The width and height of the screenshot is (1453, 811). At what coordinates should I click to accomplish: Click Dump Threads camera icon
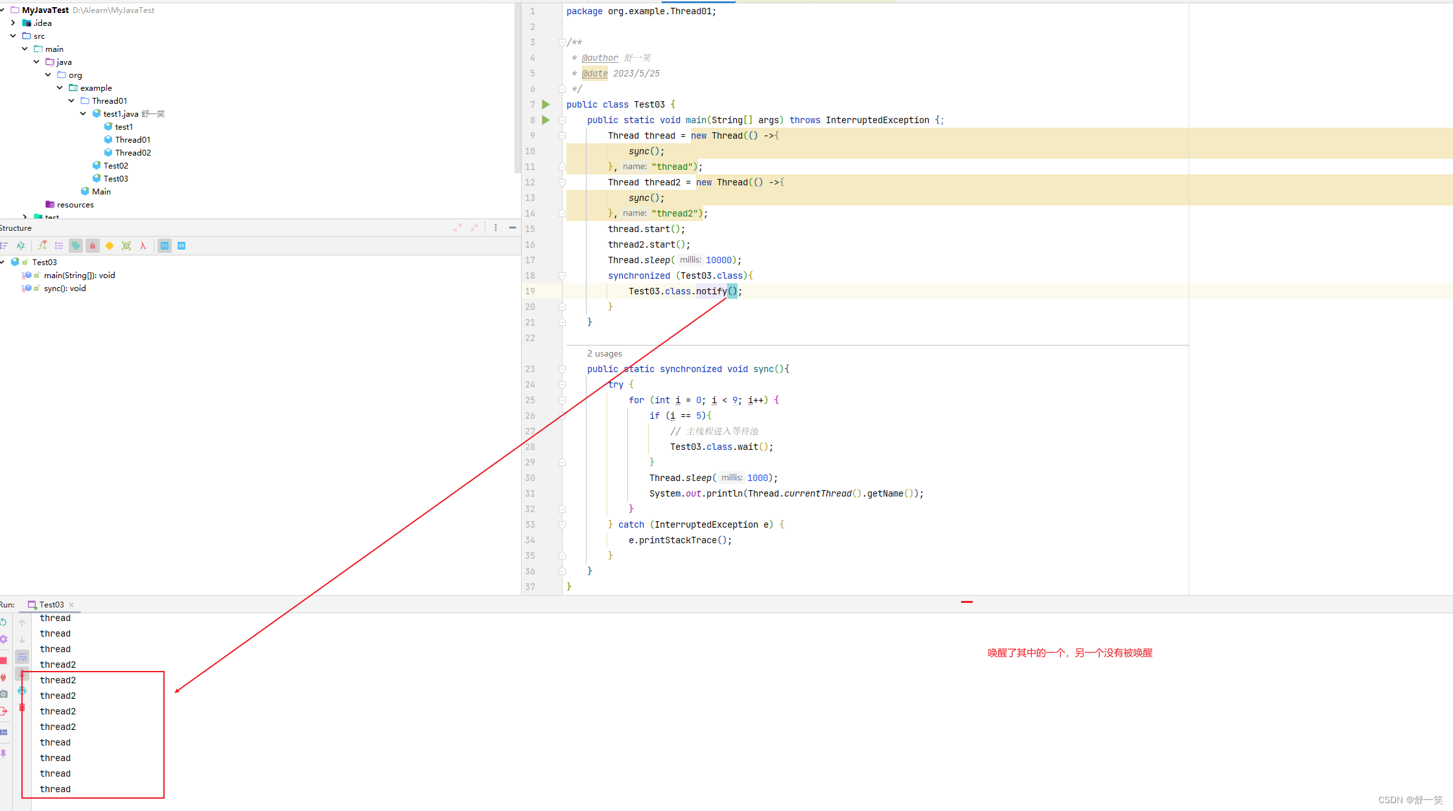tap(3, 694)
